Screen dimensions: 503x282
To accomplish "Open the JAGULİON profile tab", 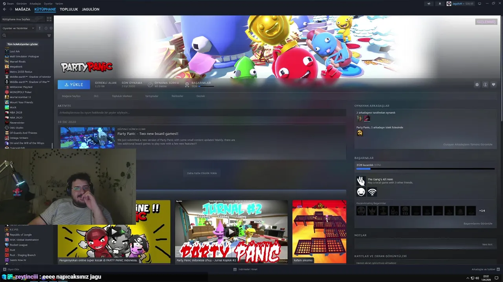I will [x=90, y=9].
